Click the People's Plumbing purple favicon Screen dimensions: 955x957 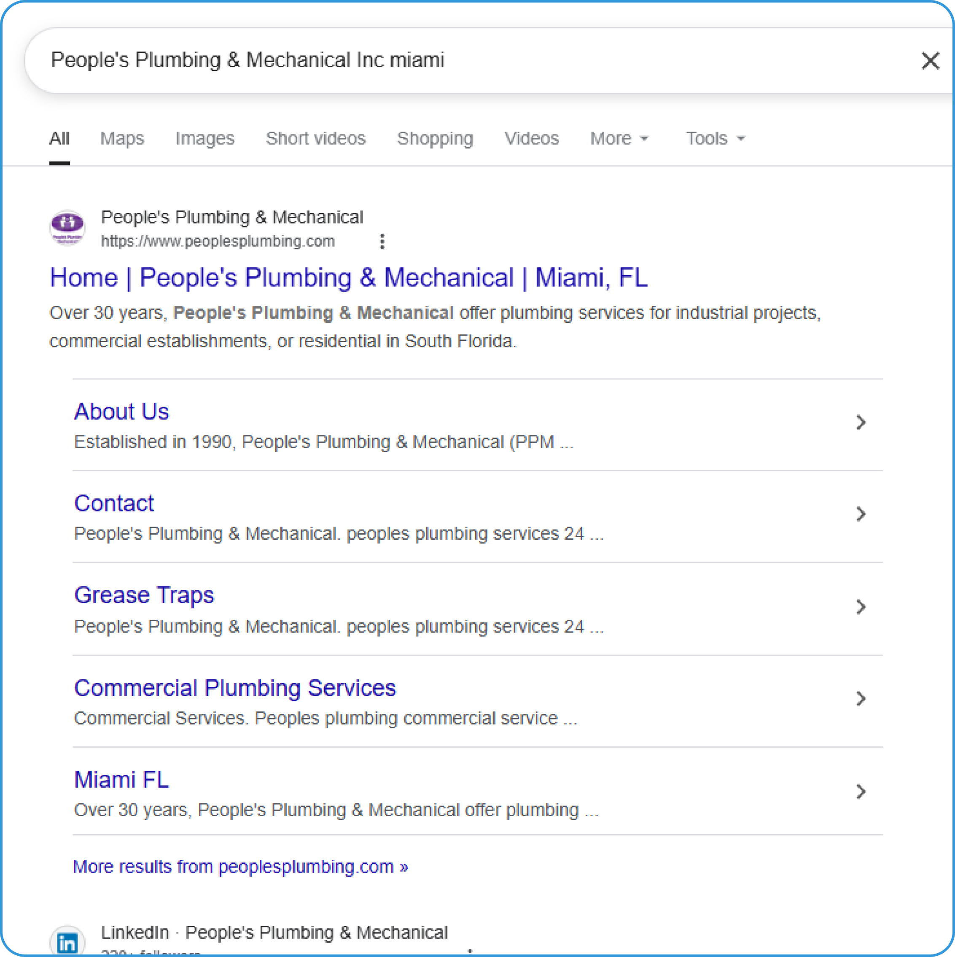tap(67, 228)
